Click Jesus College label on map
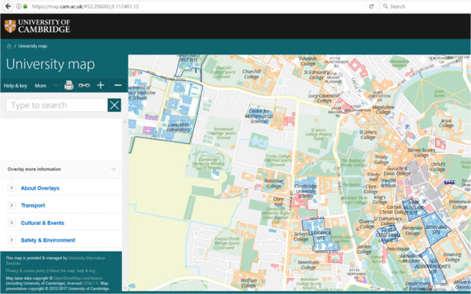The width and height of the screenshot is (471, 294). (446, 123)
